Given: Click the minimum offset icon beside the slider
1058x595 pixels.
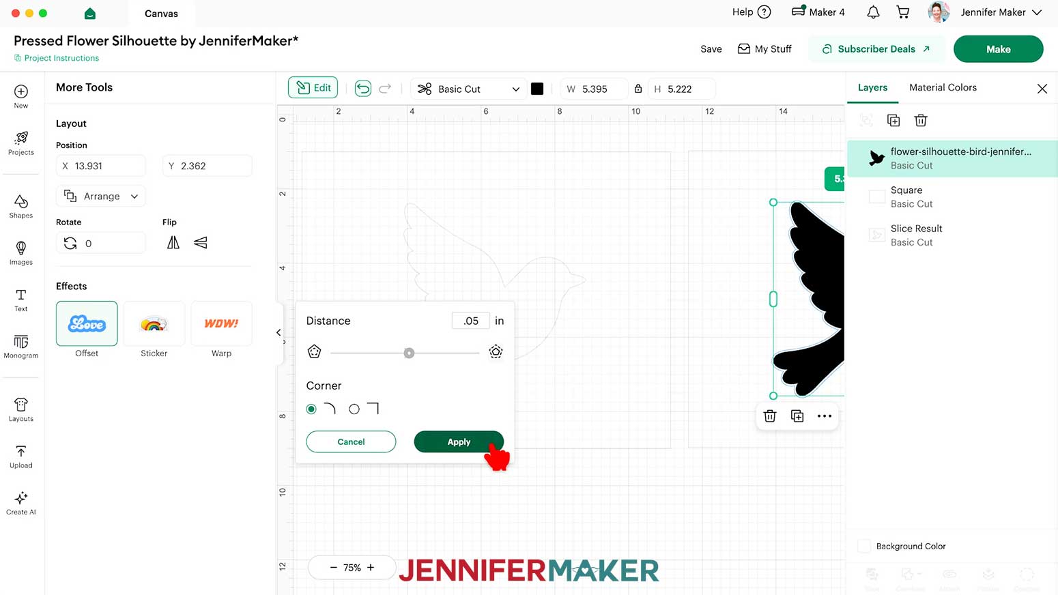Looking at the screenshot, I should 314,352.
